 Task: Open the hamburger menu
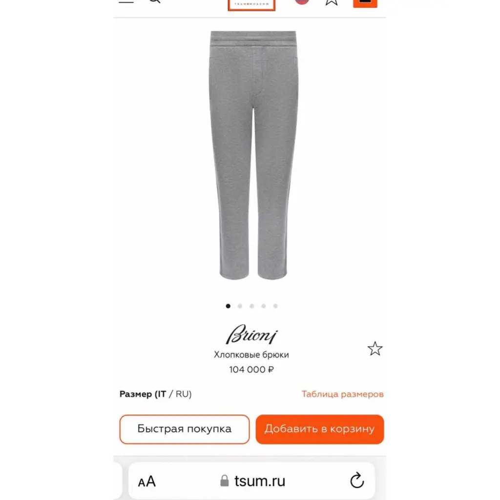(126, 1)
